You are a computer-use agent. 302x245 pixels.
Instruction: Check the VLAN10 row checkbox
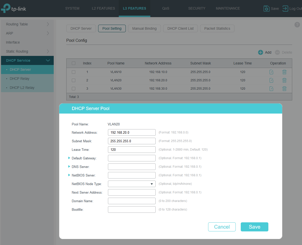click(x=74, y=72)
